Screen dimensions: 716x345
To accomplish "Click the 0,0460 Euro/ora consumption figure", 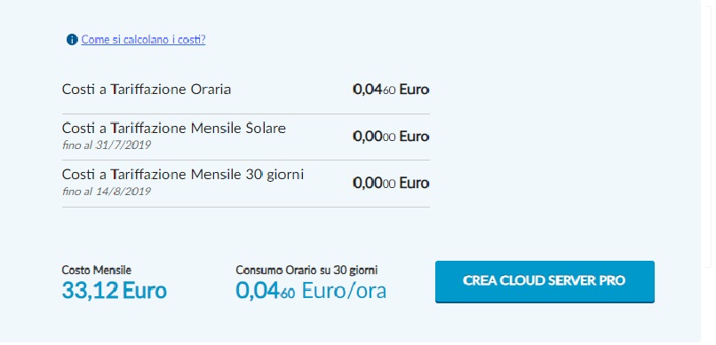I will pyautogui.click(x=311, y=290).
